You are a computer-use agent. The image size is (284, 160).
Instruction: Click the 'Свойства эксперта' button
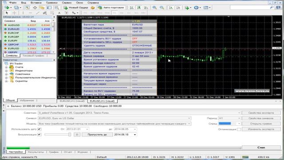pyautogui.click(x=261, y=113)
